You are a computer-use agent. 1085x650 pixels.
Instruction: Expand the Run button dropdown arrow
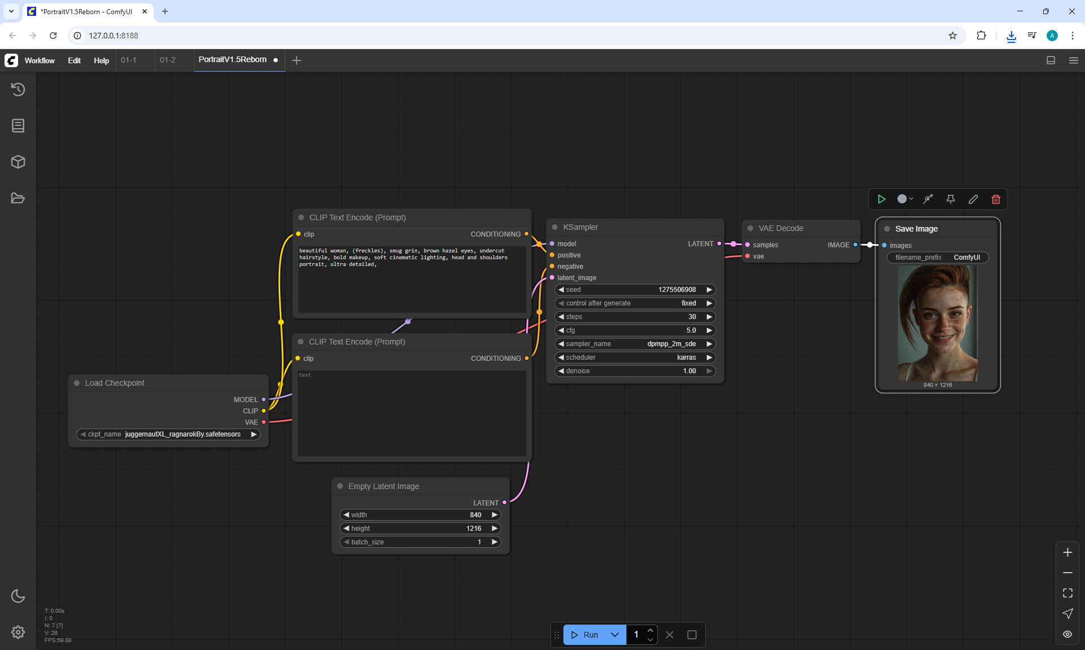615,635
